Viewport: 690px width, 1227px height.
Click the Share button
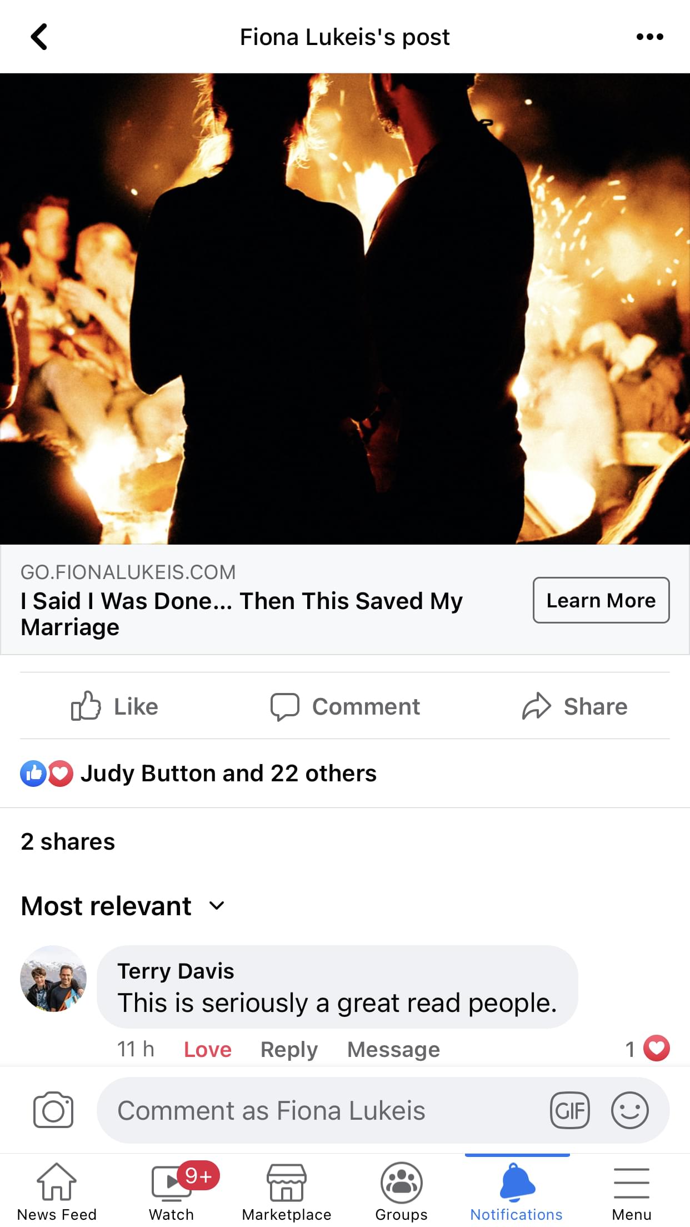coord(575,706)
